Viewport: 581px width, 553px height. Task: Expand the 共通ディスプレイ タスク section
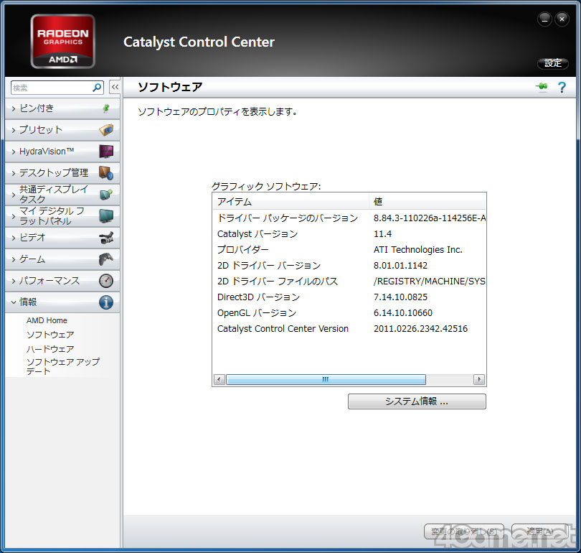point(62,195)
